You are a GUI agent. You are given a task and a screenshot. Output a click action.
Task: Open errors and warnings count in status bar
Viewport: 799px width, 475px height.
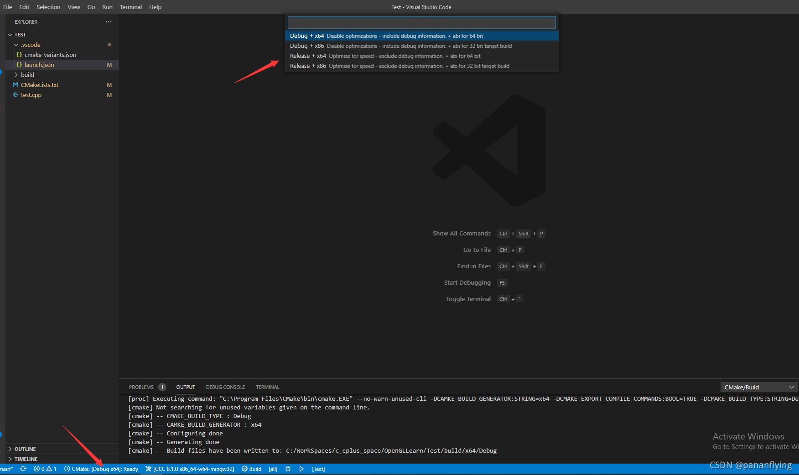pos(45,469)
